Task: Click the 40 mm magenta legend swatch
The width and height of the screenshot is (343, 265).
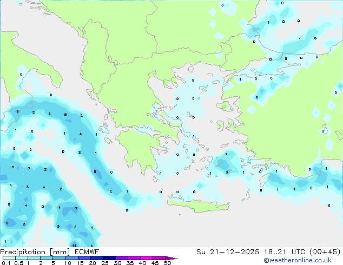Action: [147, 258]
